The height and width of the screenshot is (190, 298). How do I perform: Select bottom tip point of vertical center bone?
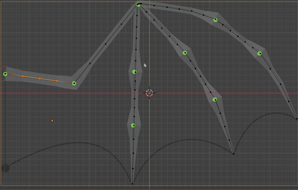(x=132, y=183)
